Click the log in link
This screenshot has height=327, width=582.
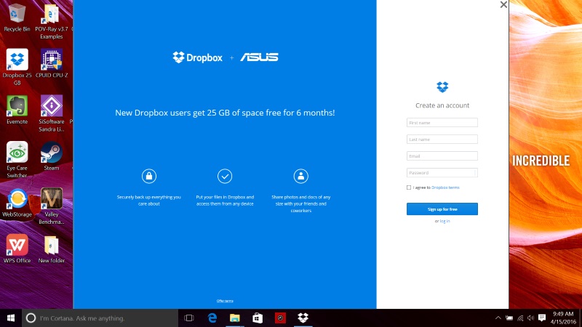click(x=445, y=221)
